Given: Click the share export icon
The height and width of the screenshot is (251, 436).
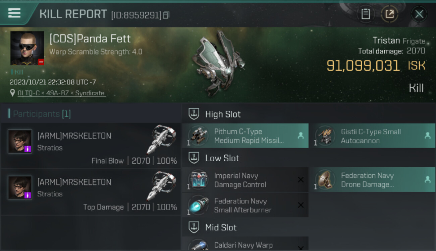Looking at the screenshot, I should (389, 14).
